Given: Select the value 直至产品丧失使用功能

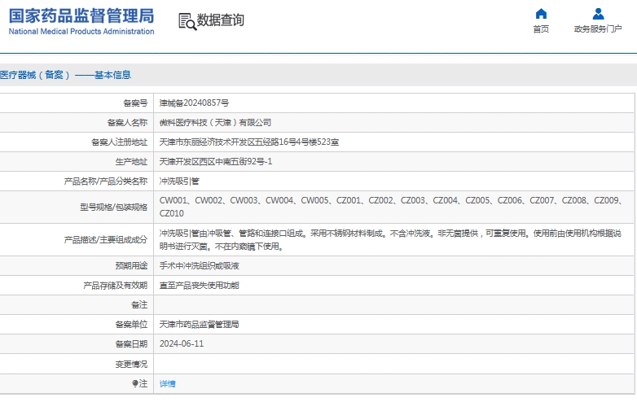Looking at the screenshot, I should 199,286.
